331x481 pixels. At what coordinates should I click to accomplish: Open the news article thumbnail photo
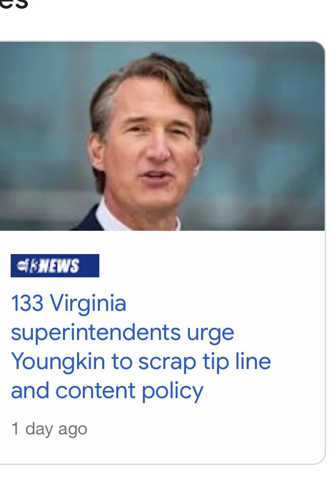162,136
